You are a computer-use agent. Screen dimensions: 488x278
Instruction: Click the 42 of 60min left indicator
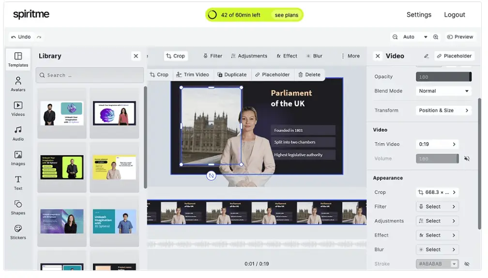(240, 15)
